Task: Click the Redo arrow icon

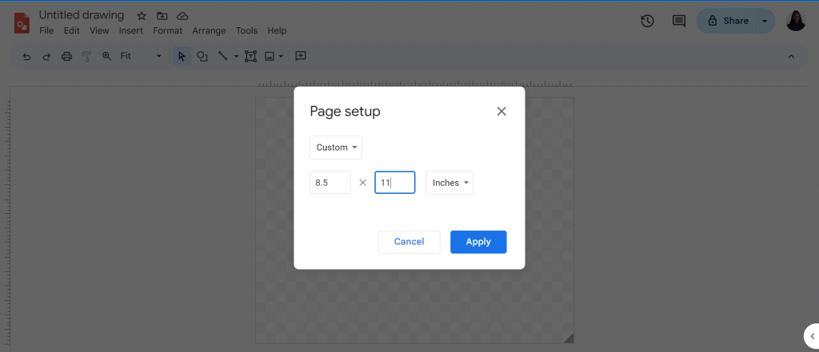Action: point(46,57)
